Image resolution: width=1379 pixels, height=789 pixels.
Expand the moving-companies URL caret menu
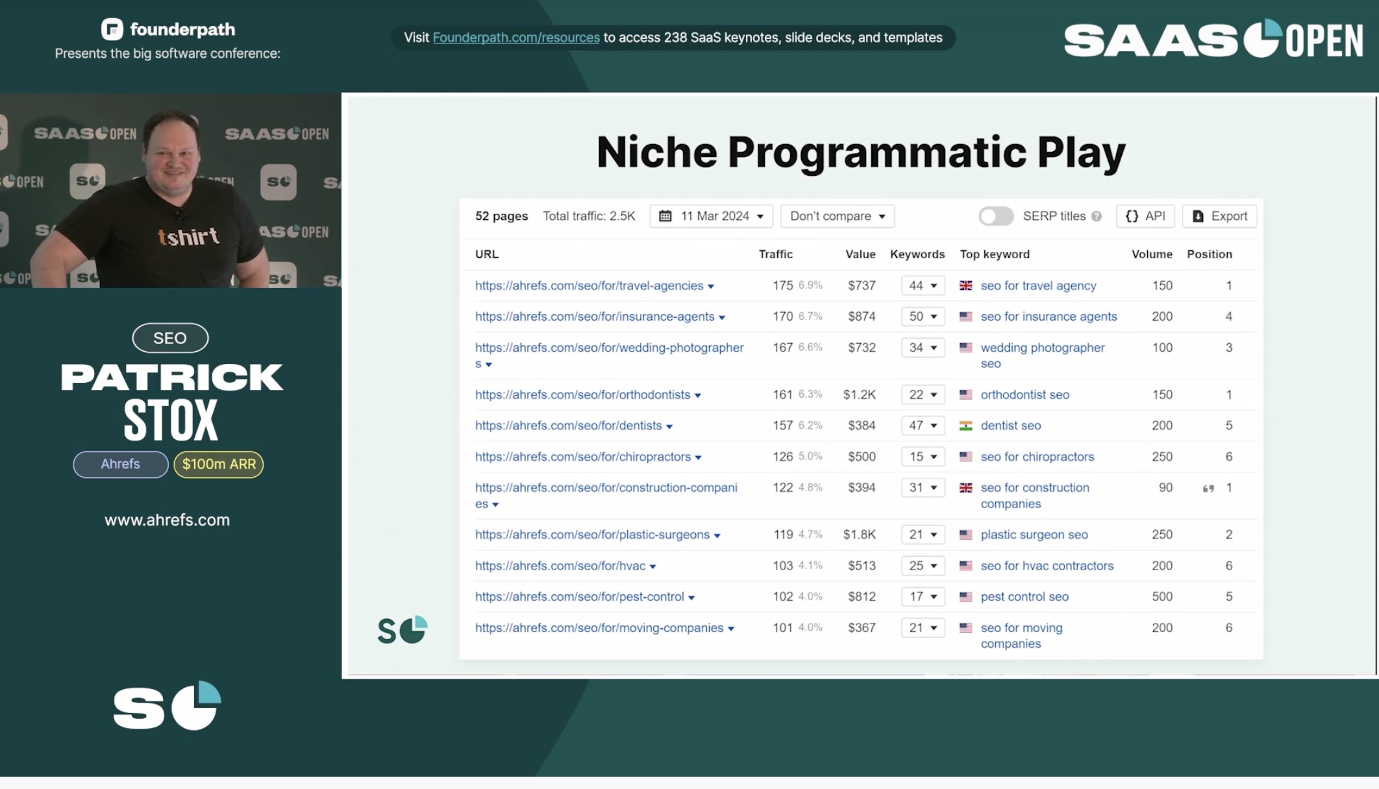pos(731,629)
